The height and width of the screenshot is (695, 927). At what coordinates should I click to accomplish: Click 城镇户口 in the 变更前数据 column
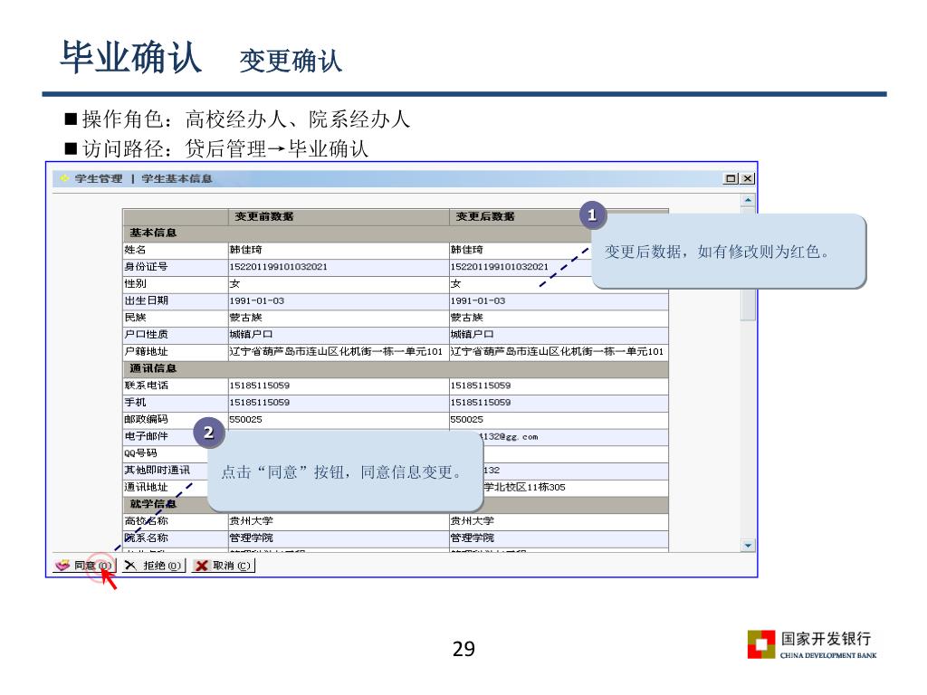click(252, 335)
